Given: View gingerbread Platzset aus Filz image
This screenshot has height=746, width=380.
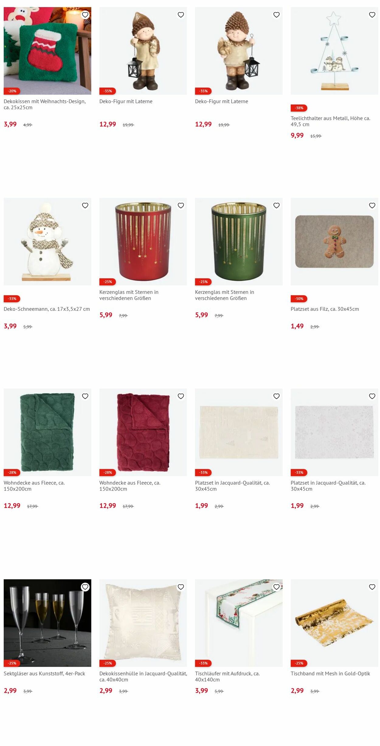Looking at the screenshot, I should (x=334, y=241).
